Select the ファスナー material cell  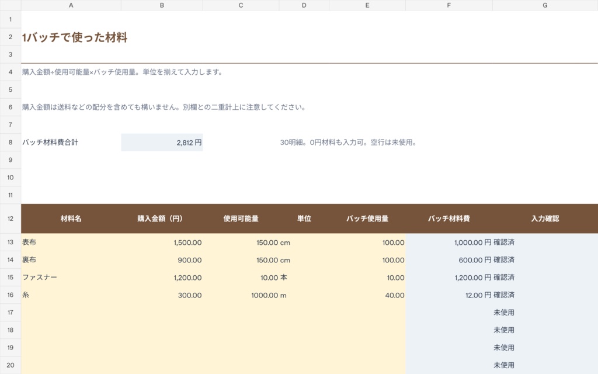pos(71,278)
